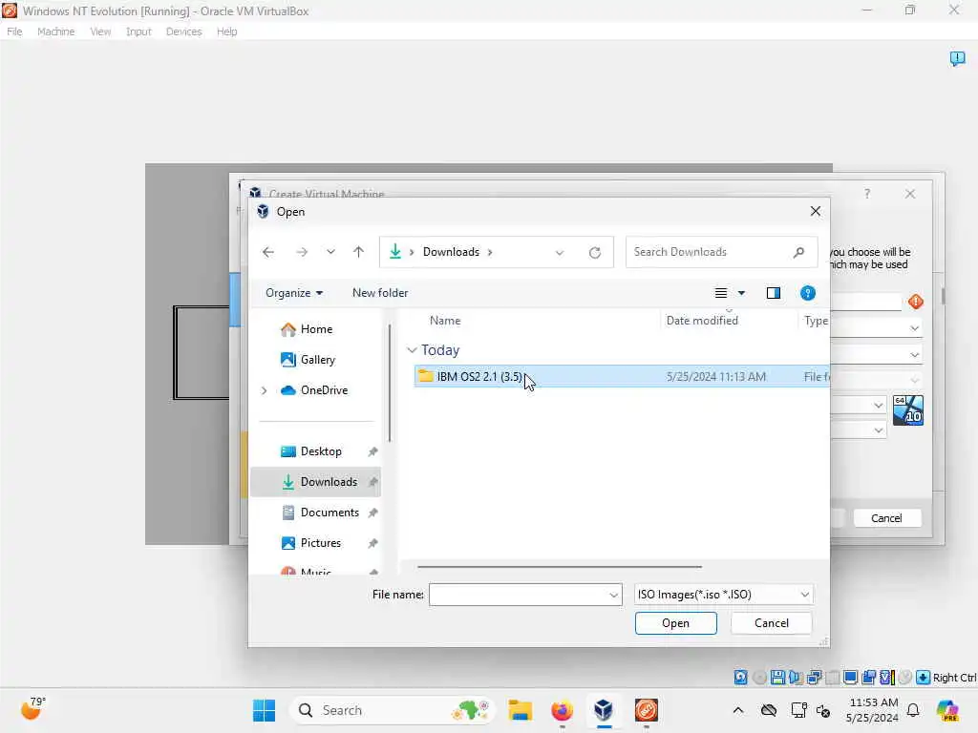Click the orange warning icon in Create Virtual Machine
This screenshot has width=978, height=733.
click(x=916, y=302)
